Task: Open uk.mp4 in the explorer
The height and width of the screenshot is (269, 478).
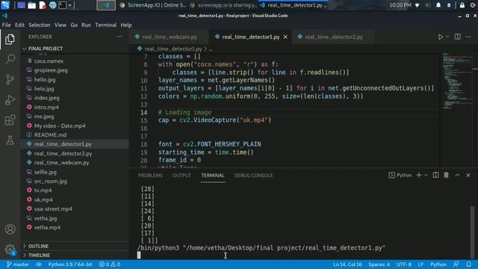Action: 75,200
